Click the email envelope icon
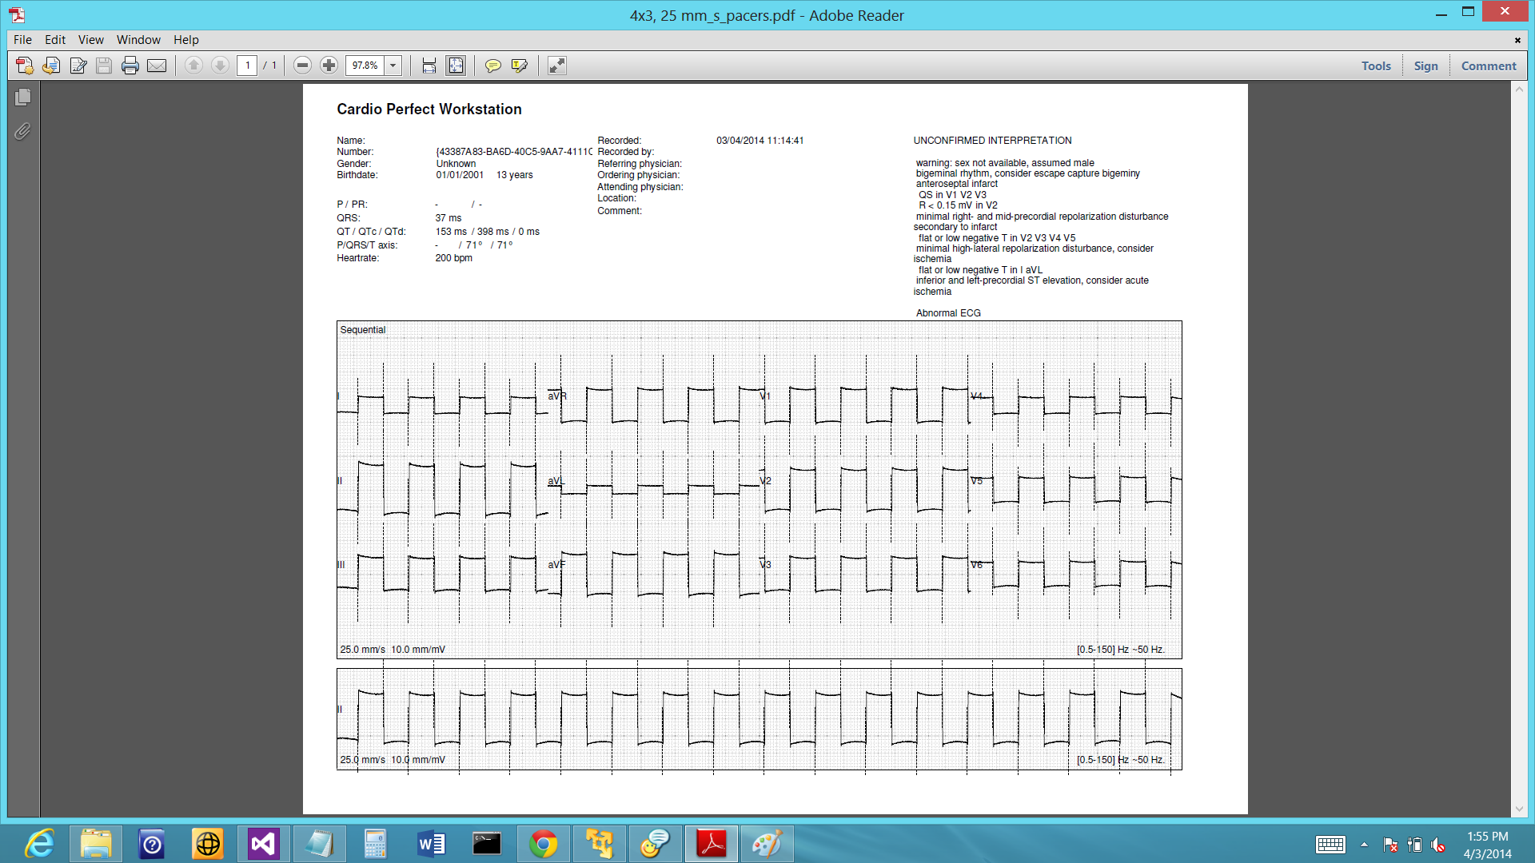 (x=157, y=66)
